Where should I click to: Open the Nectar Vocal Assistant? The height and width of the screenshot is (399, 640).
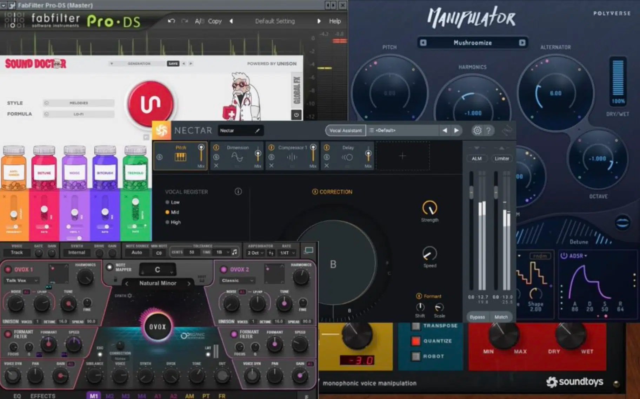[345, 130]
